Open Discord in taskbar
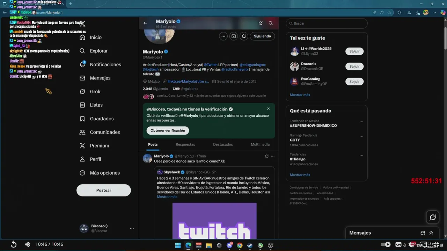447x251 pixels. pyautogui.click(x=229, y=245)
